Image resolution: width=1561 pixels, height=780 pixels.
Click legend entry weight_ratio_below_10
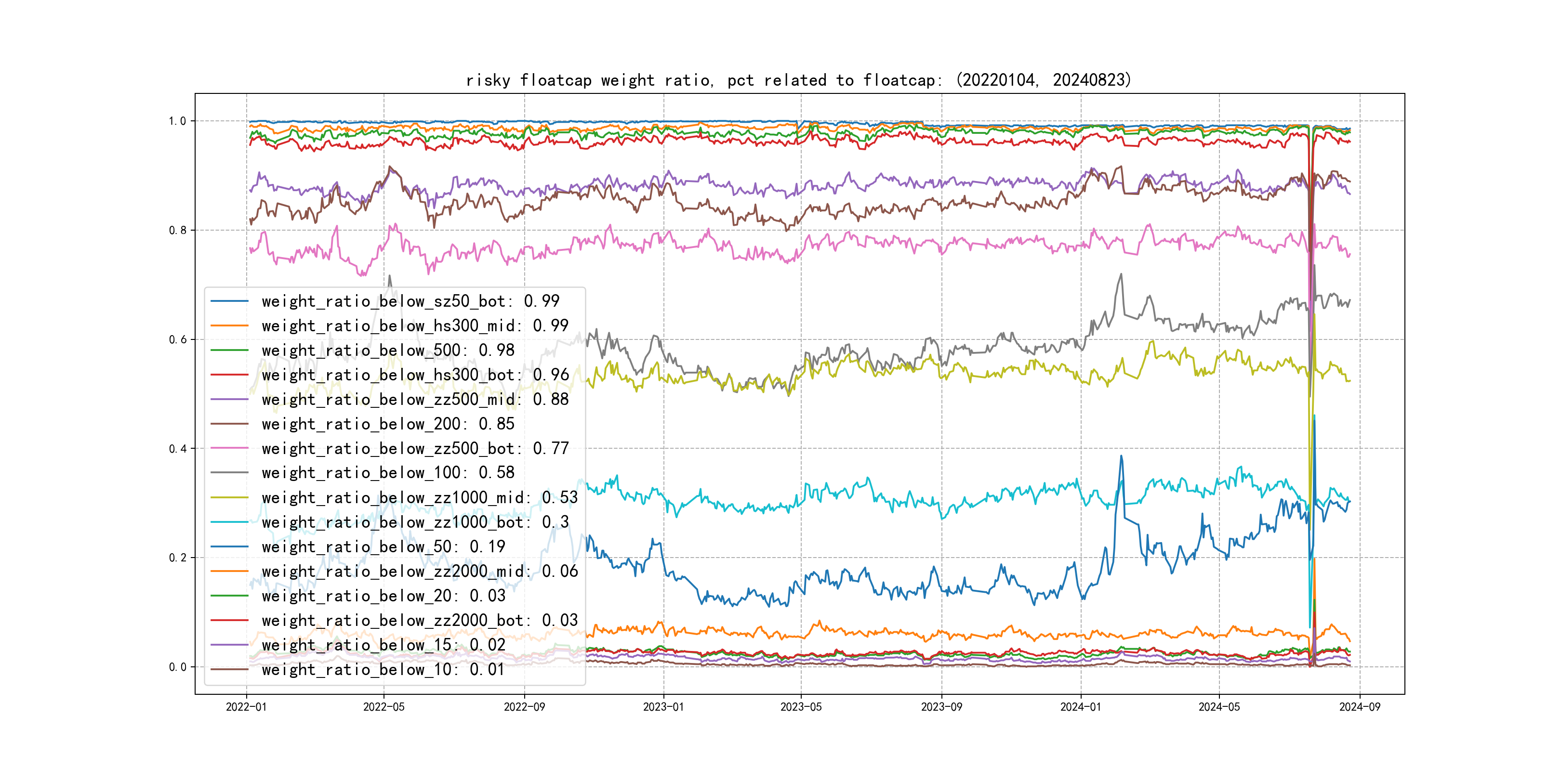pyautogui.click(x=383, y=669)
